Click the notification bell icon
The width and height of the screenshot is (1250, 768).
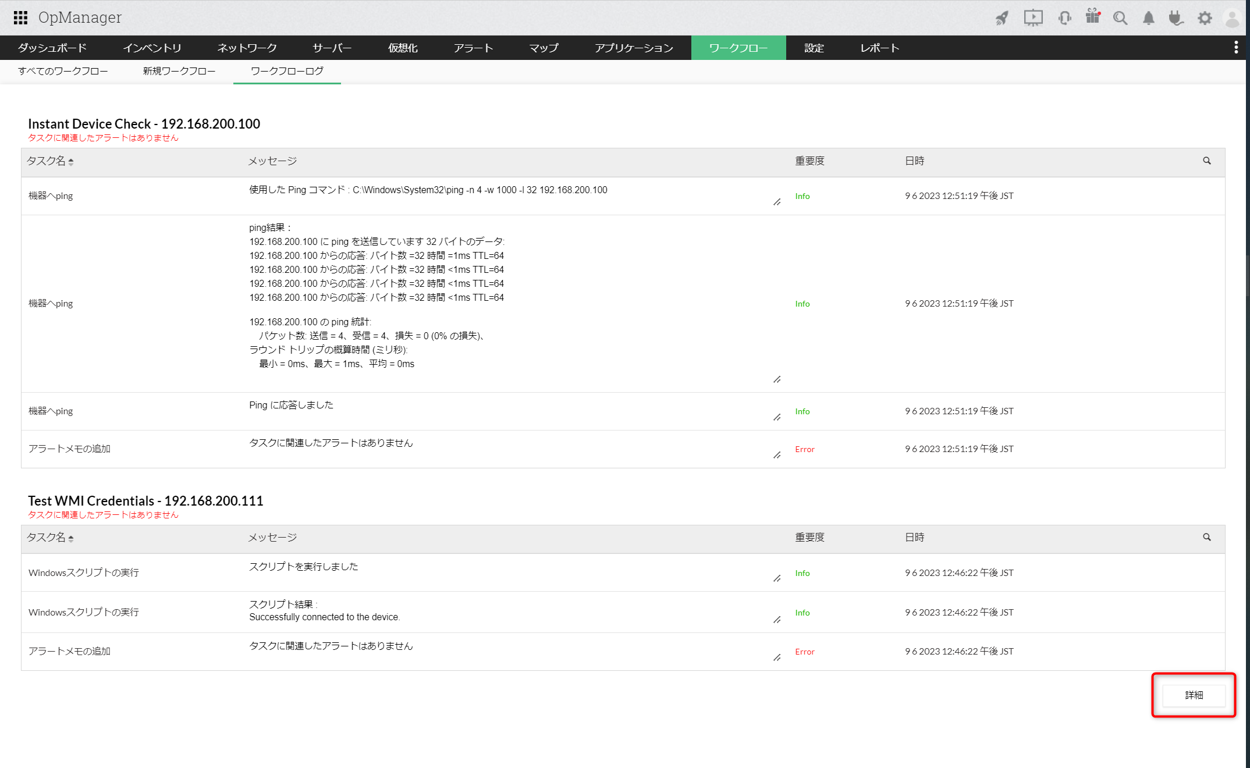click(1148, 18)
